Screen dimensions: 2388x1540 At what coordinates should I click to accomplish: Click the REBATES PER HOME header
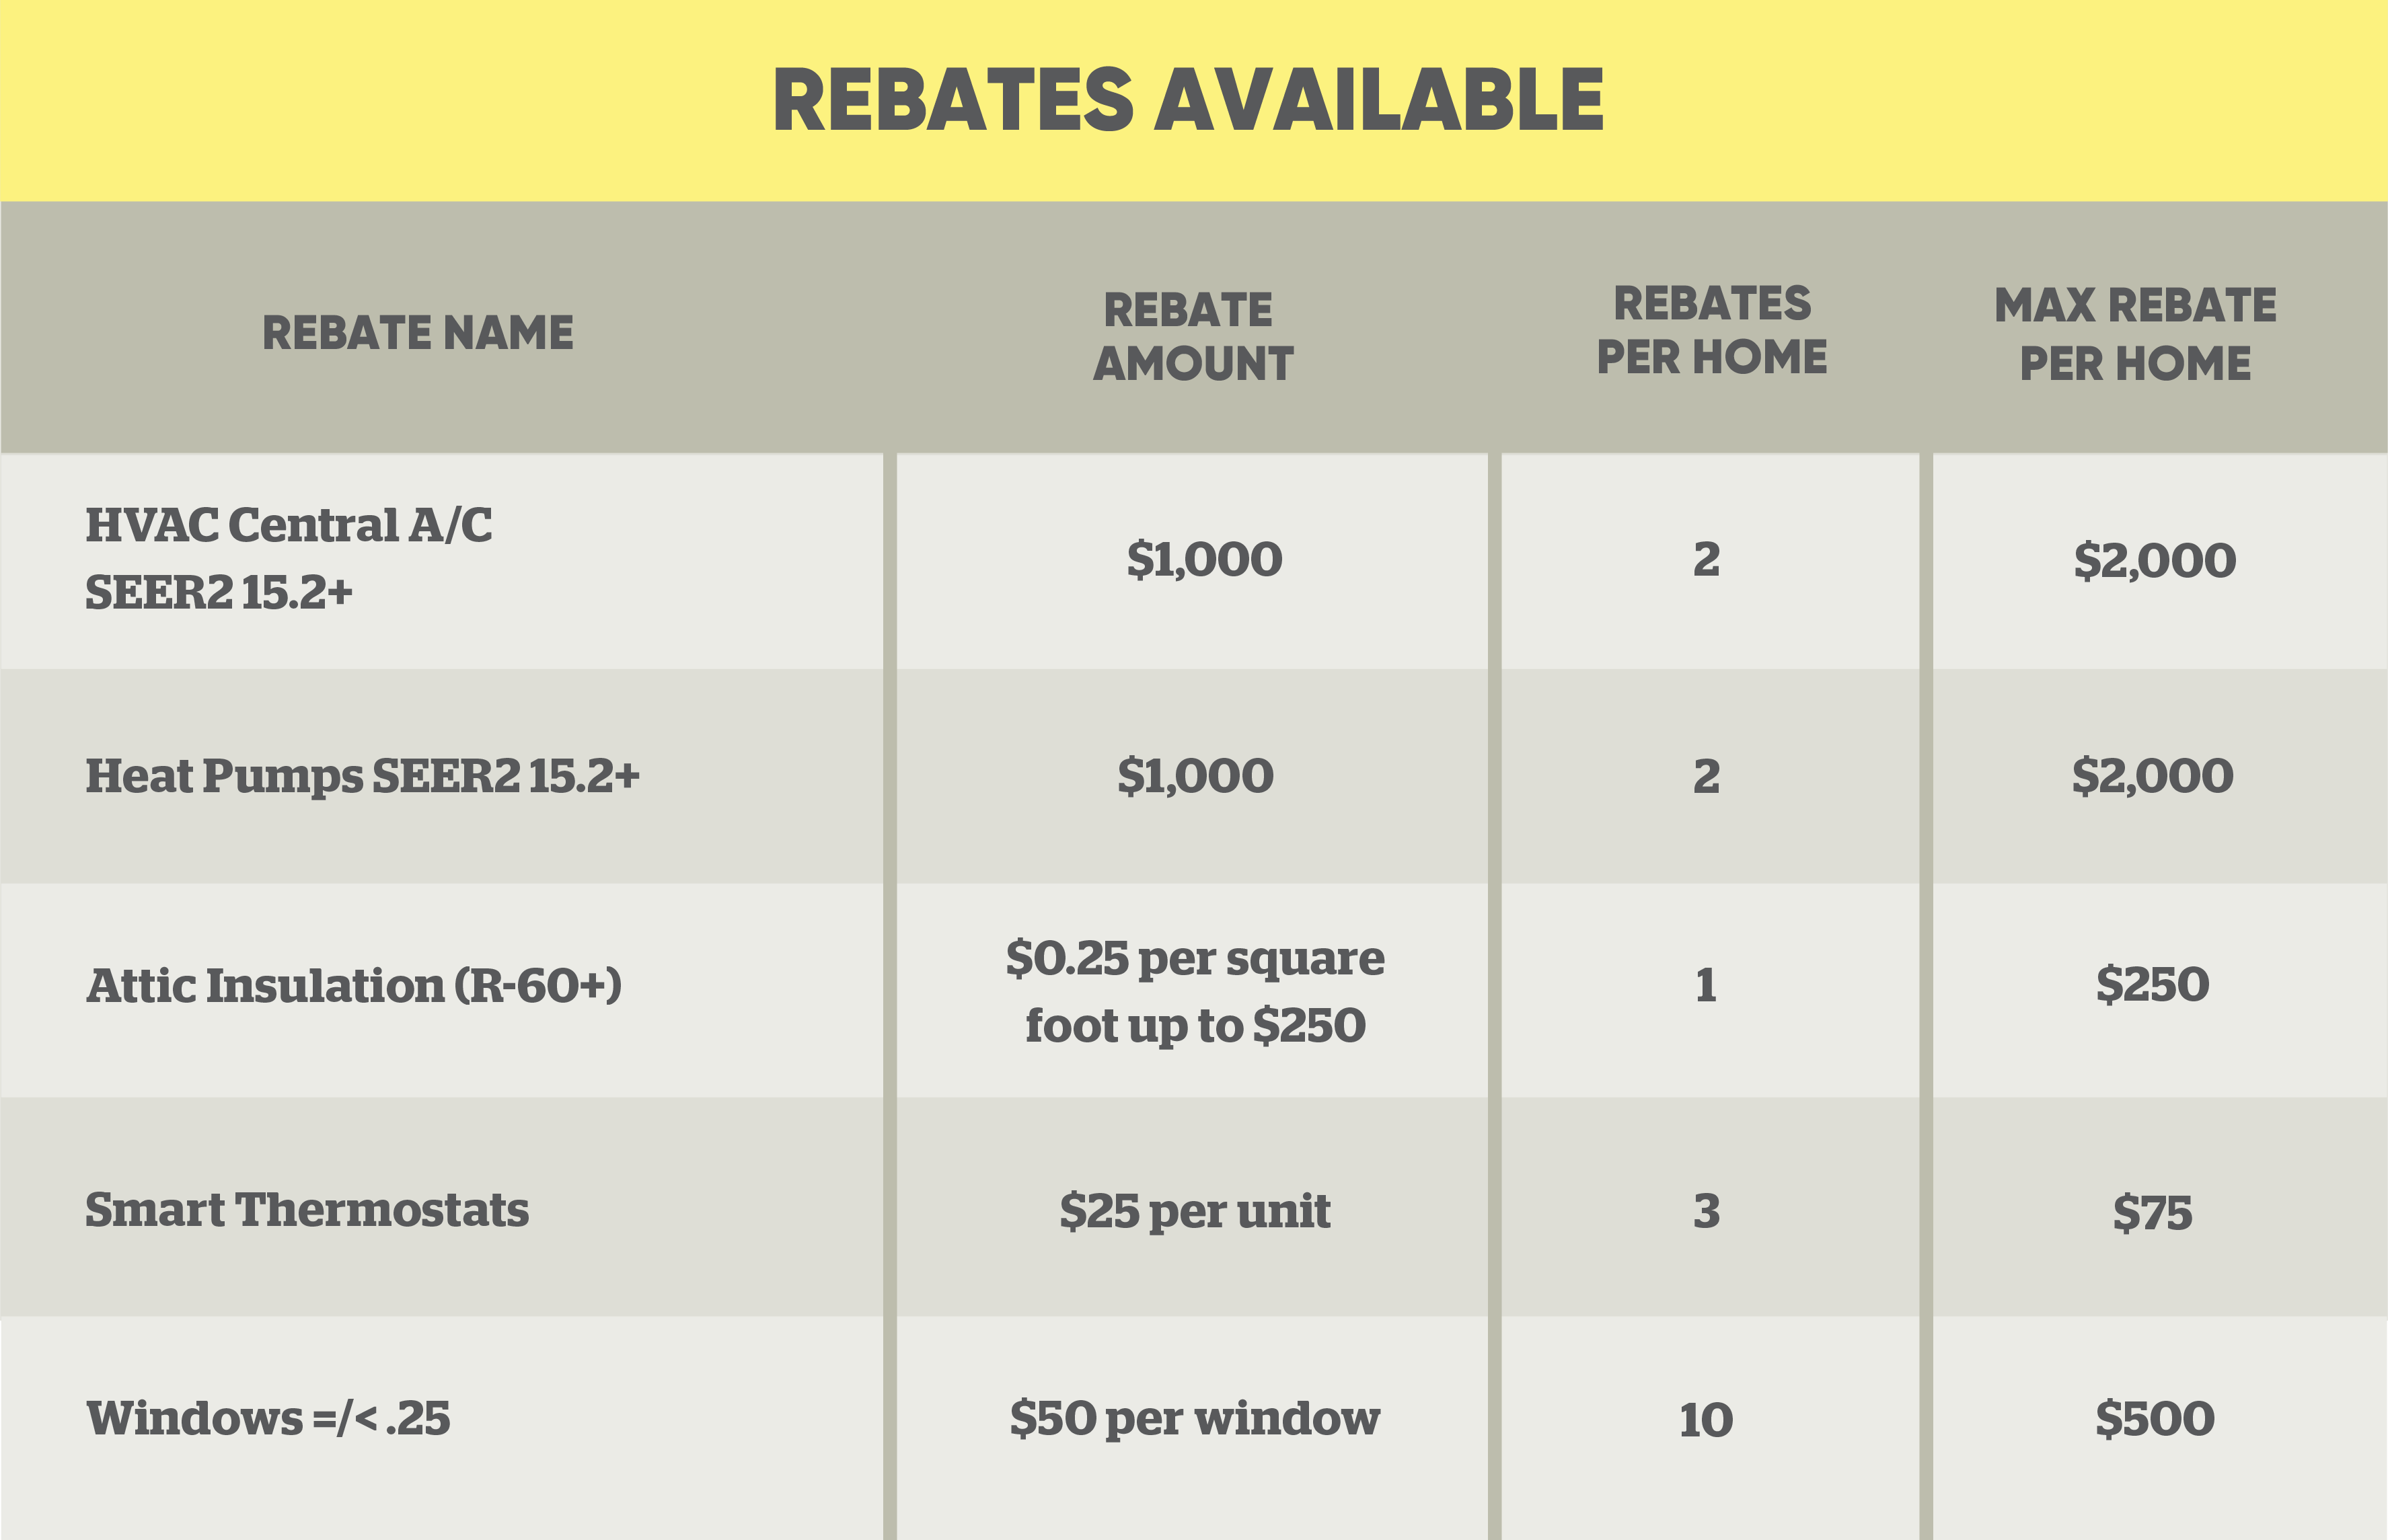pos(1711,331)
